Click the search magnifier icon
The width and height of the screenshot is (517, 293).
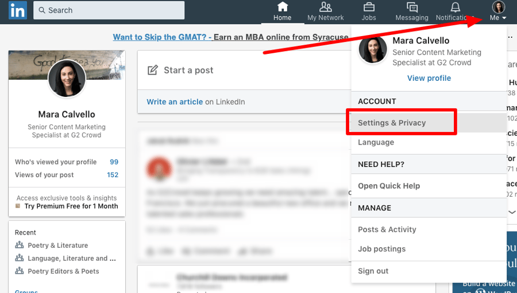pyautogui.click(x=42, y=10)
